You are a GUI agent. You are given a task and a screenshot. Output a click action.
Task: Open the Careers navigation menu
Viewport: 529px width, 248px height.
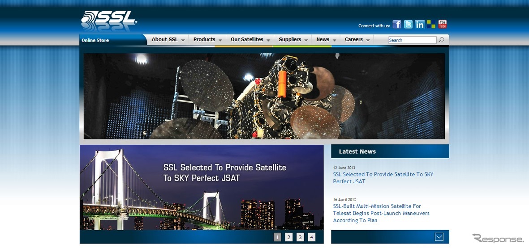357,40
